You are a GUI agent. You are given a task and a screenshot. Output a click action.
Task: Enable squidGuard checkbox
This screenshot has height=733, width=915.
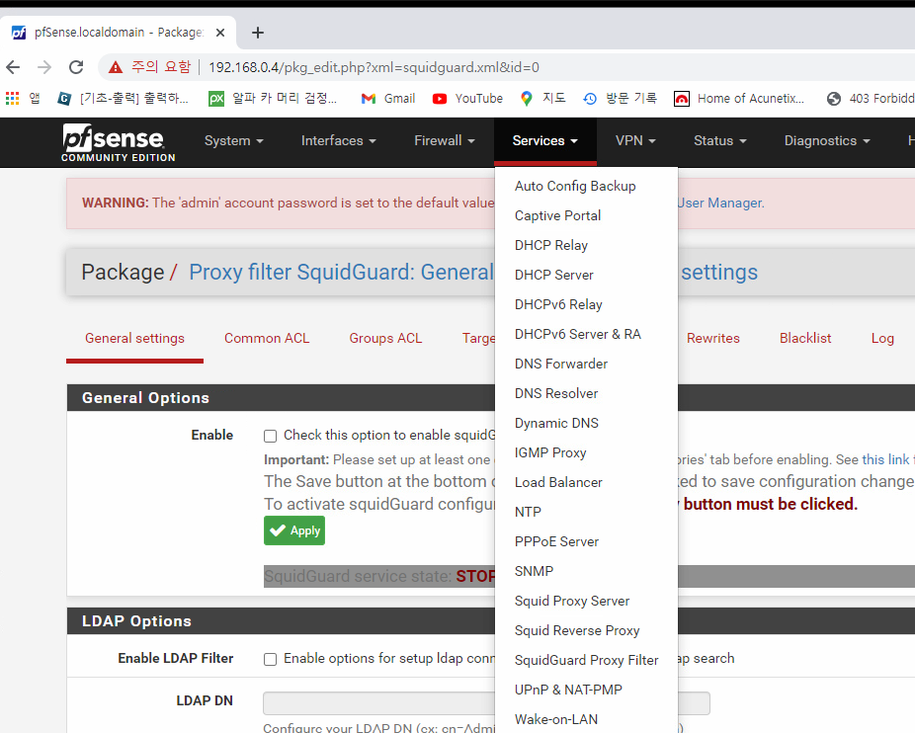[x=270, y=436]
